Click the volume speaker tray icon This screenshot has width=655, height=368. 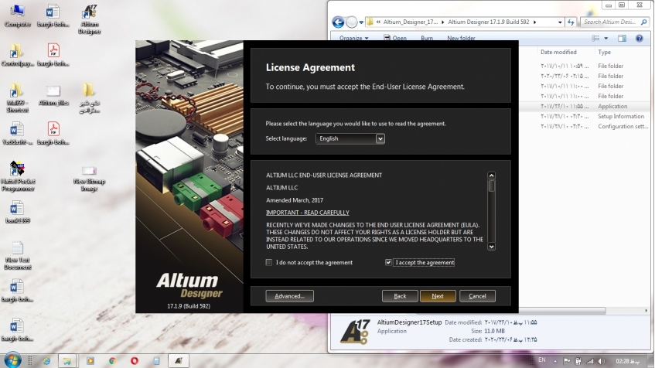tap(601, 361)
